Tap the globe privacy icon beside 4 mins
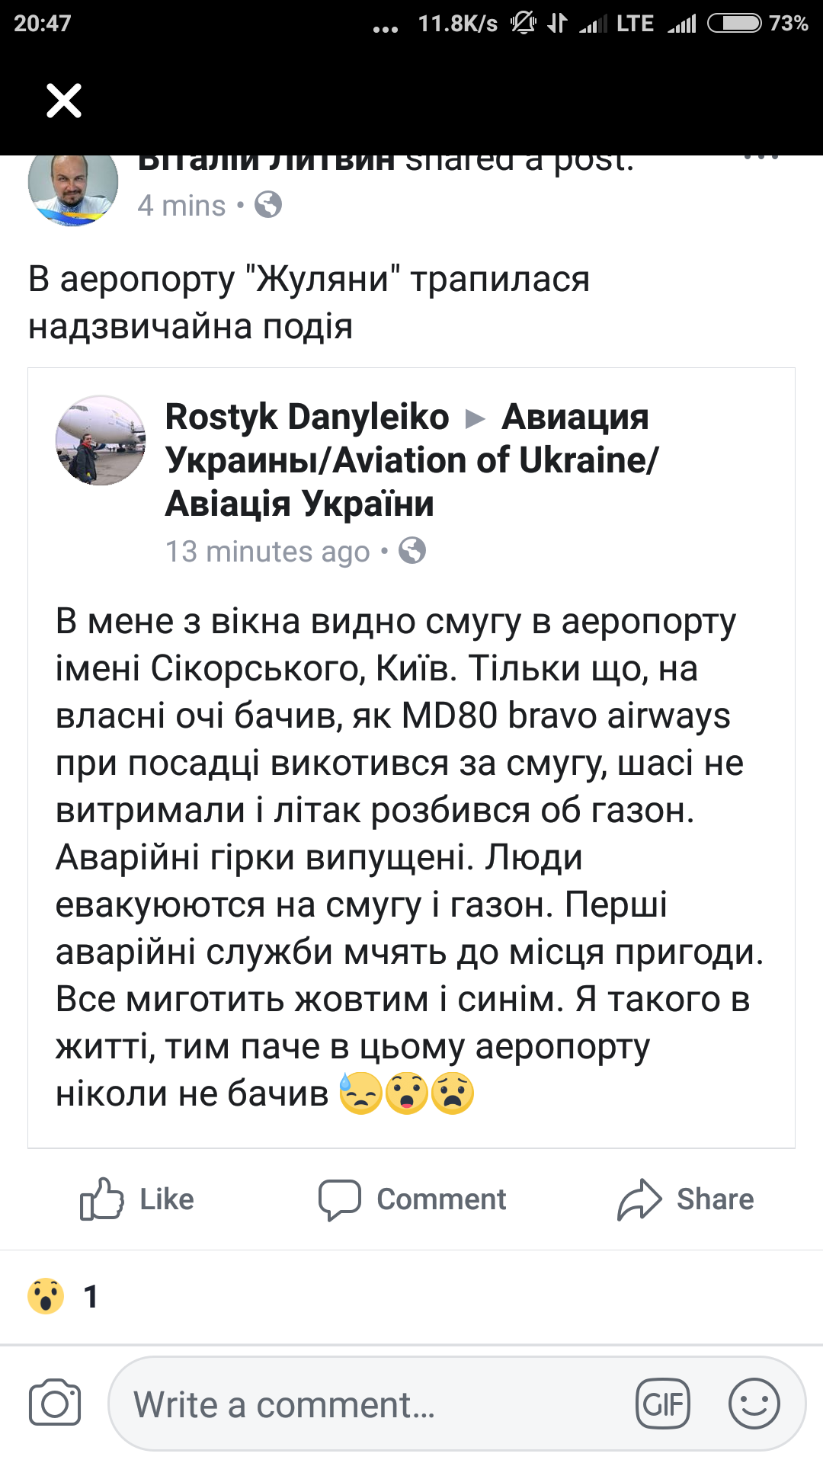 (x=268, y=205)
